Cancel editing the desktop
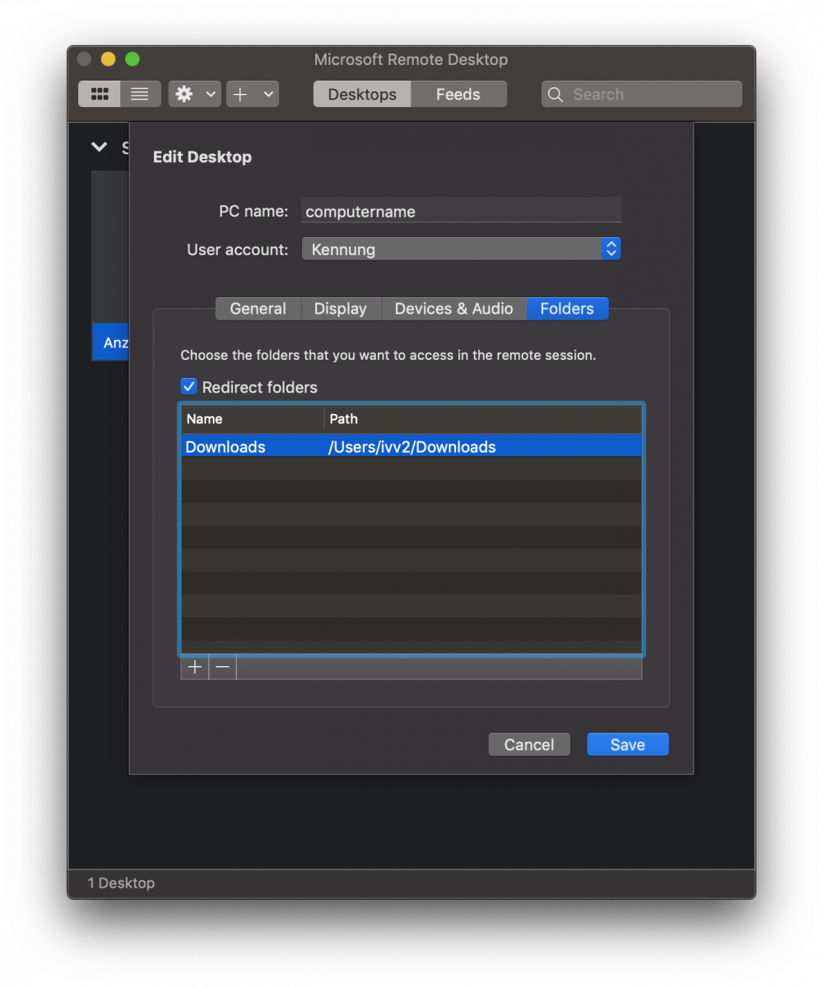 pyautogui.click(x=529, y=744)
